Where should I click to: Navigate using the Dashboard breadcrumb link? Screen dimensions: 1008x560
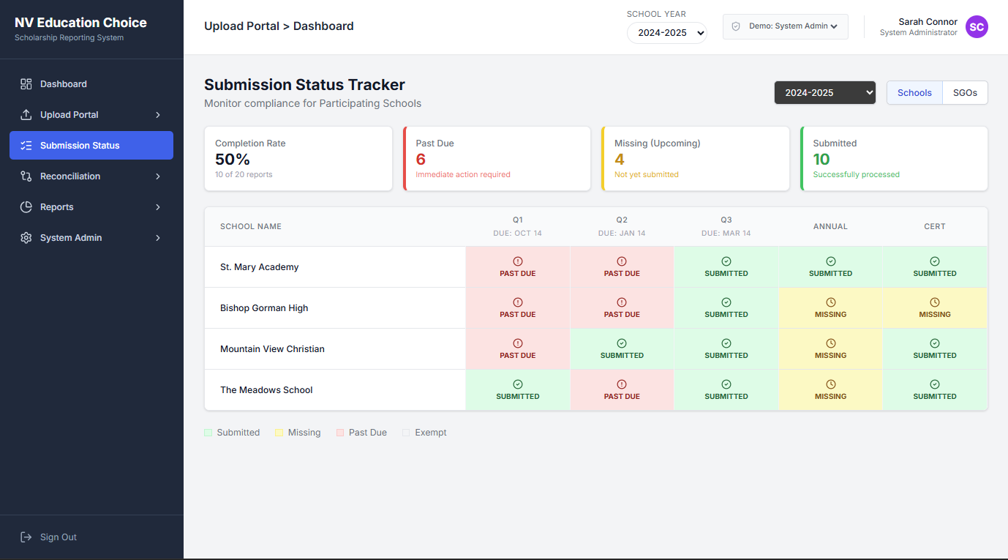323,26
